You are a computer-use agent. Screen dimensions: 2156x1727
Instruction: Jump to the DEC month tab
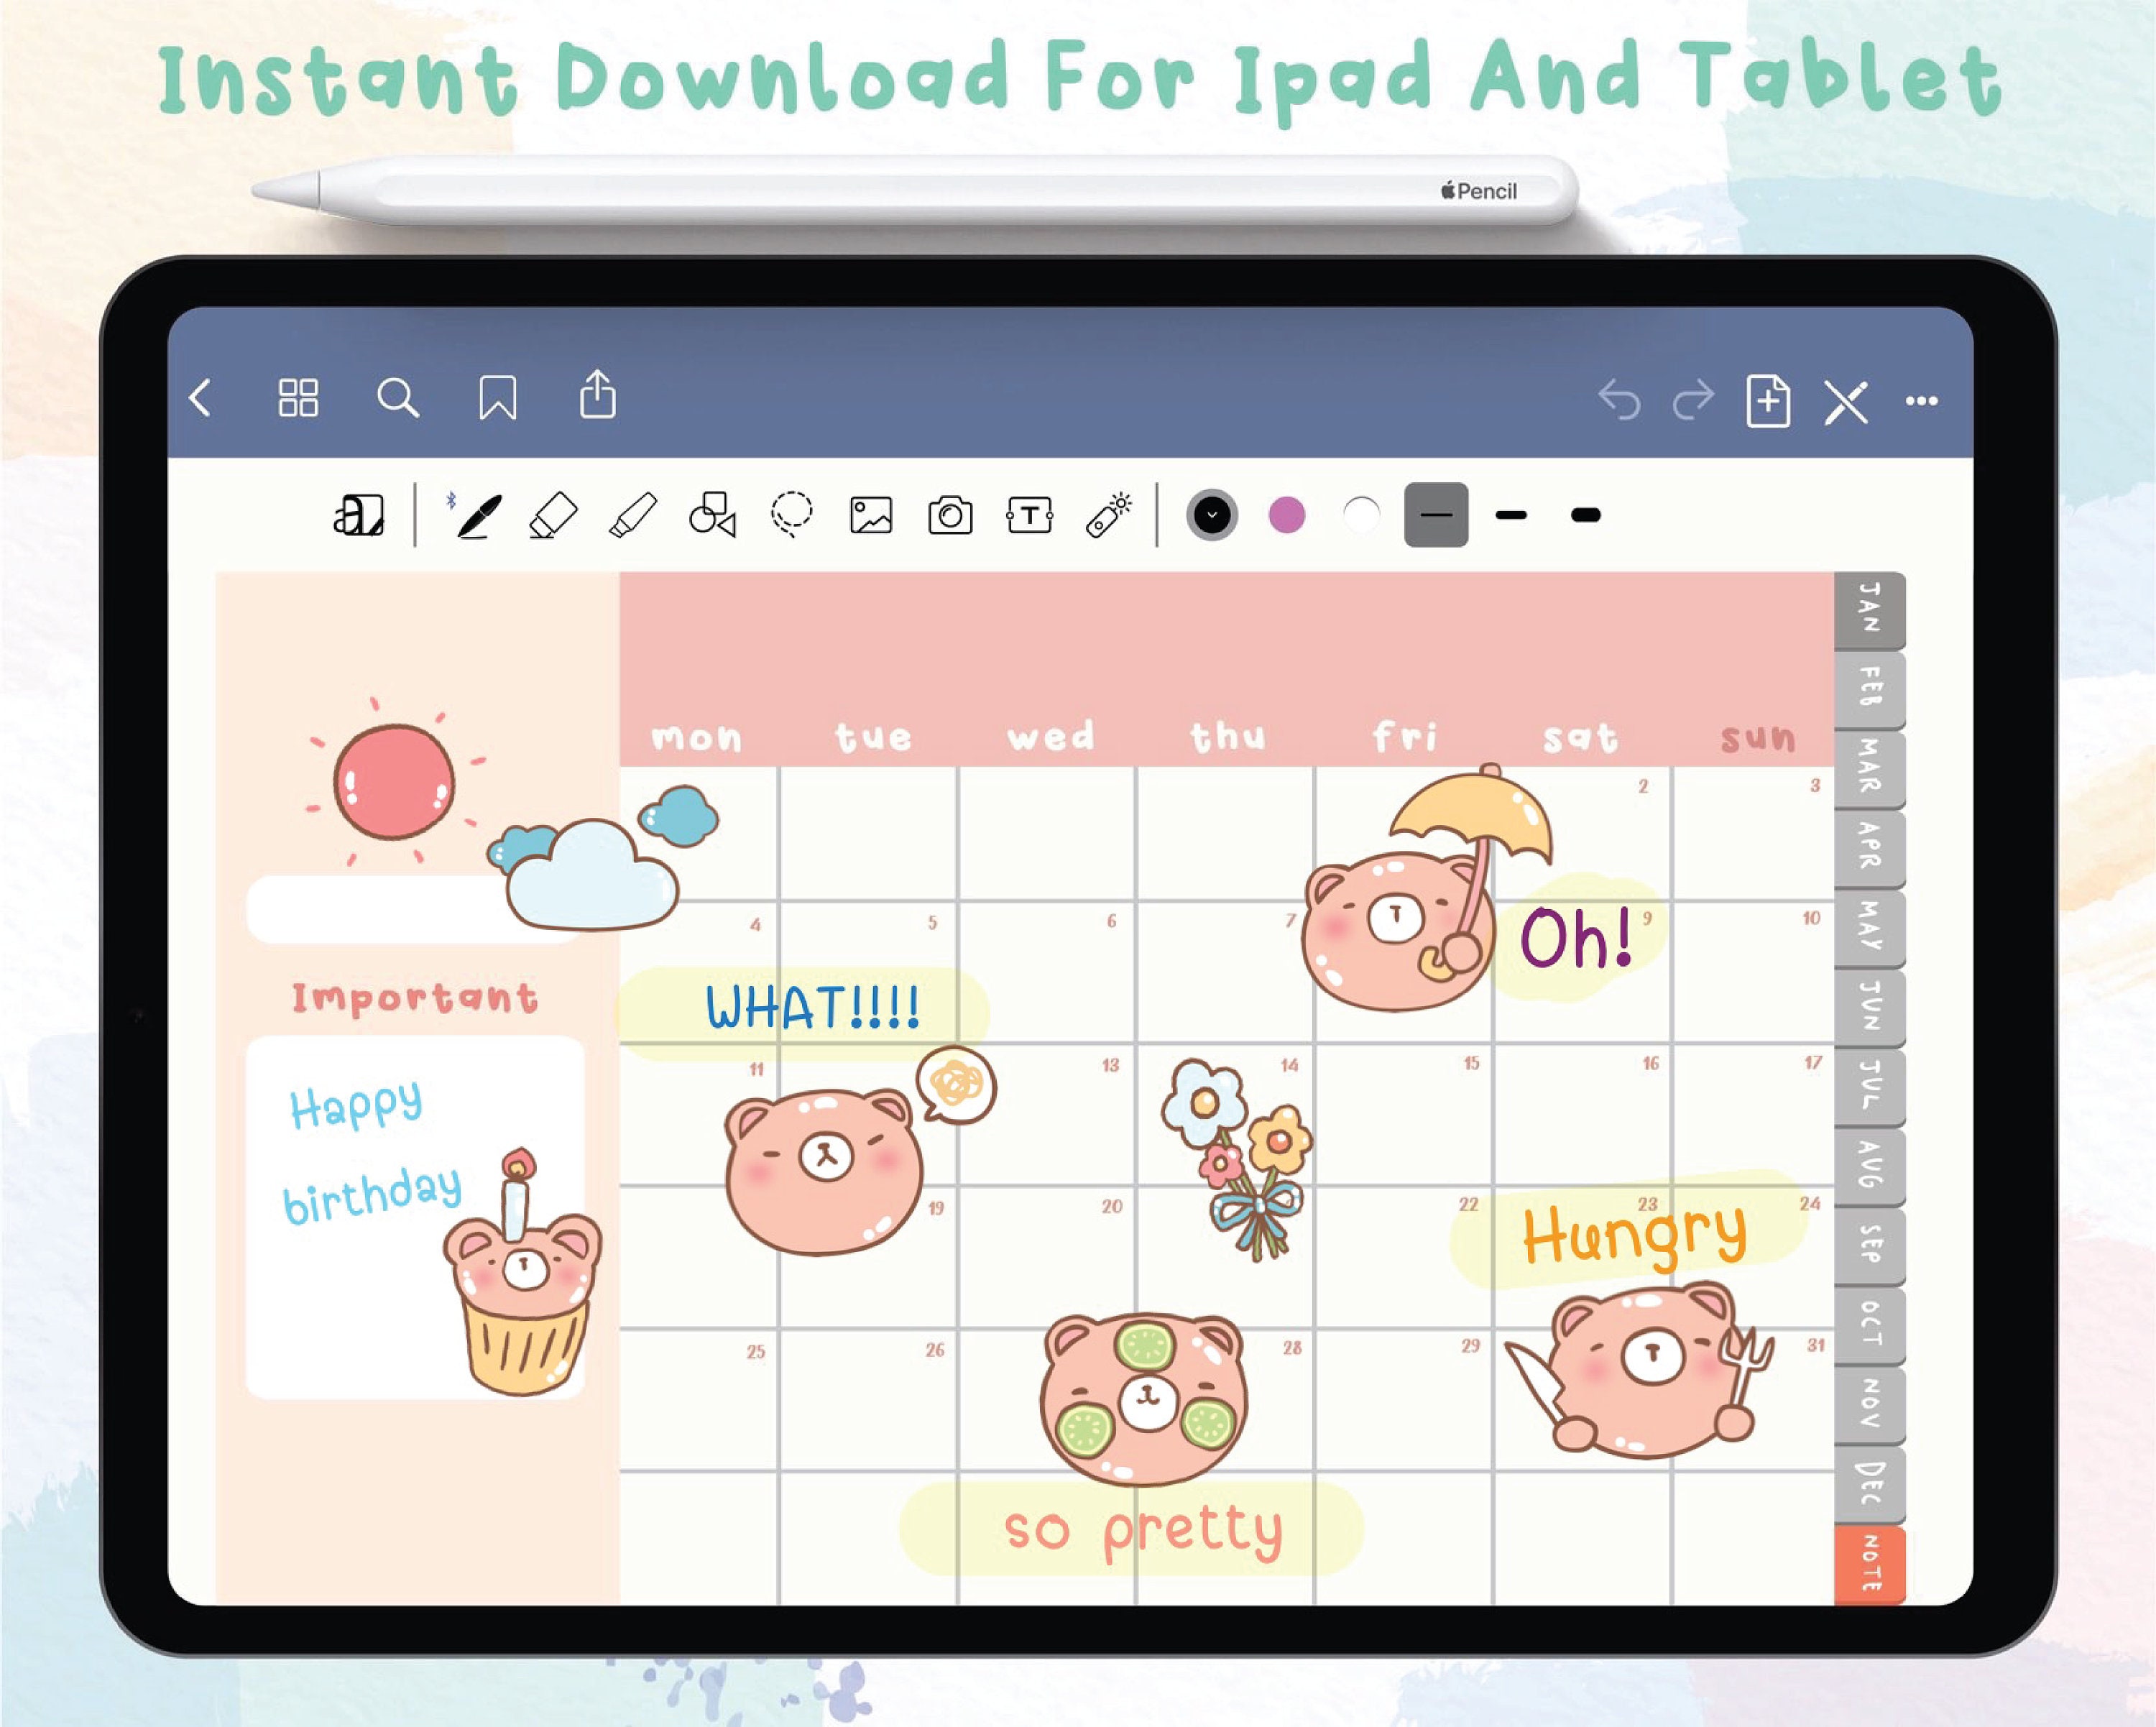[x=1869, y=1485]
